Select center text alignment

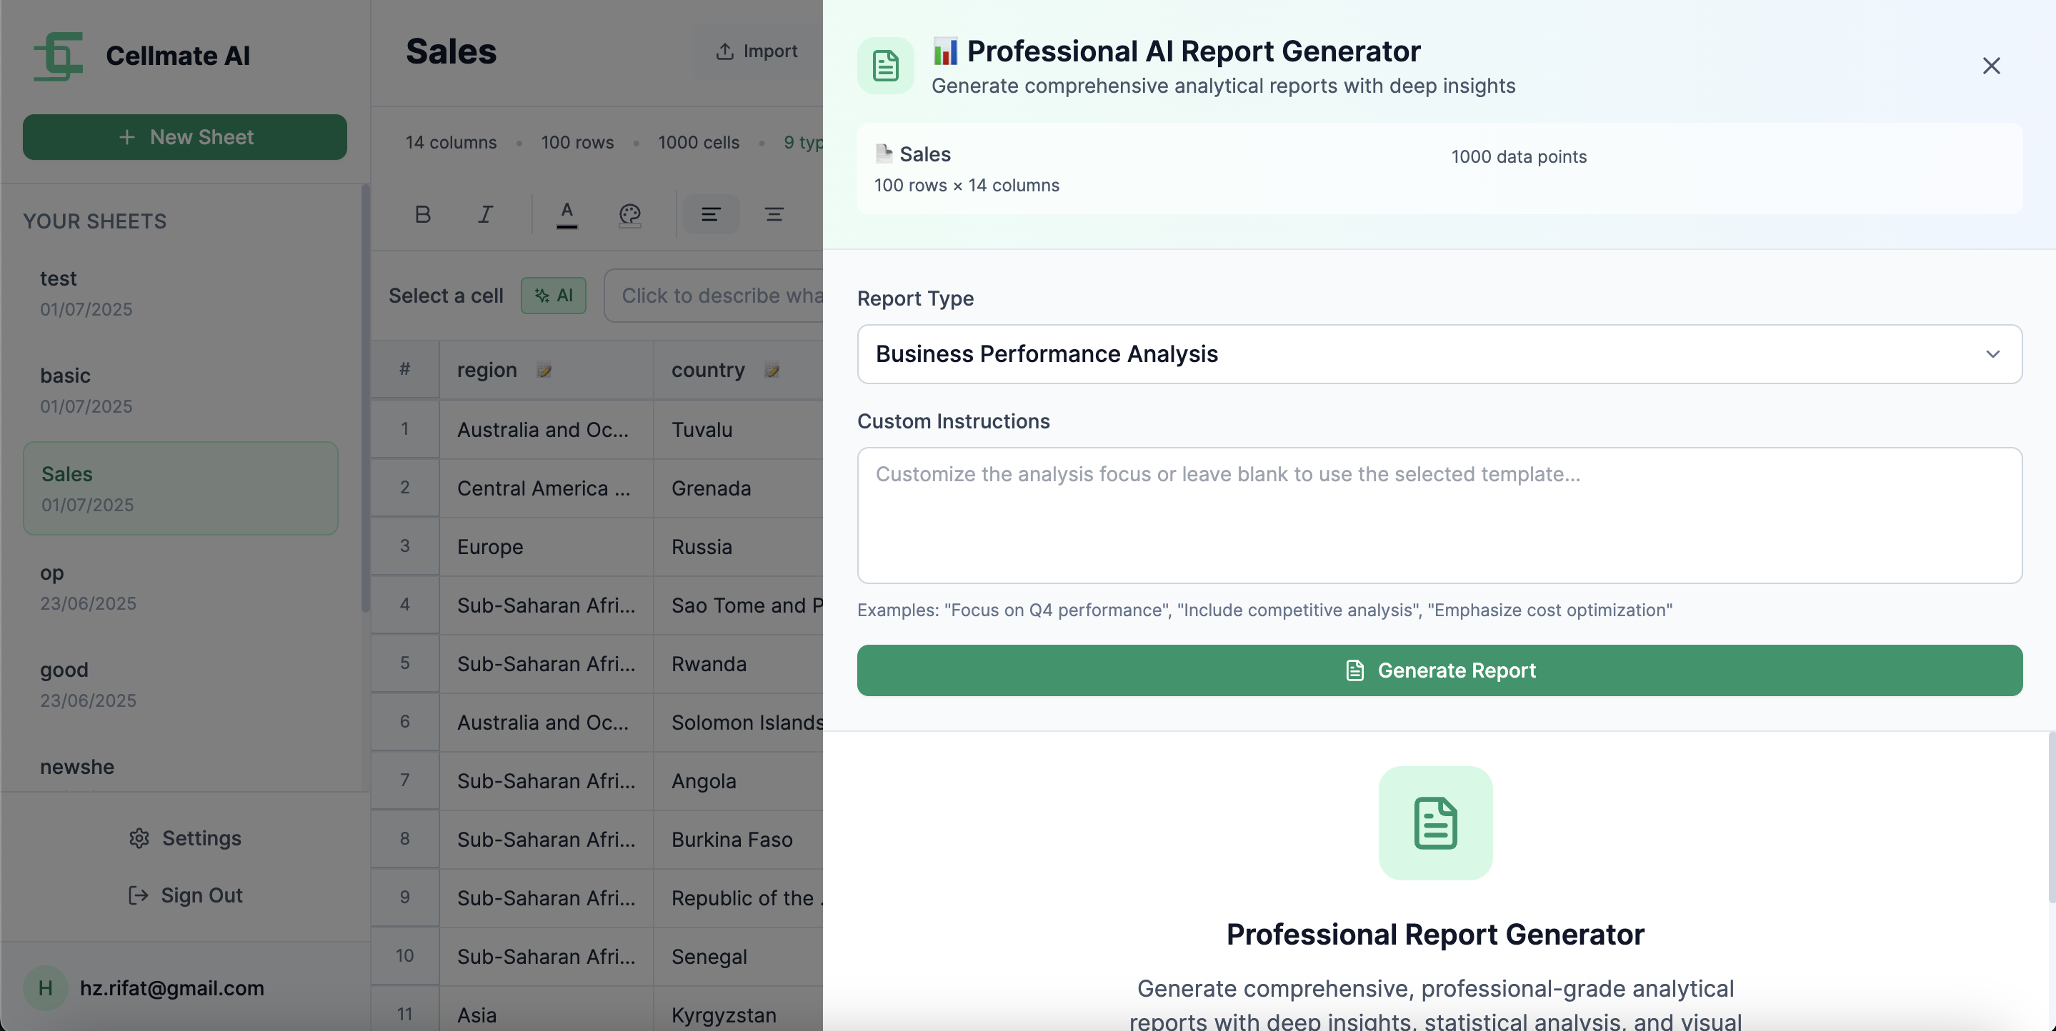774,214
